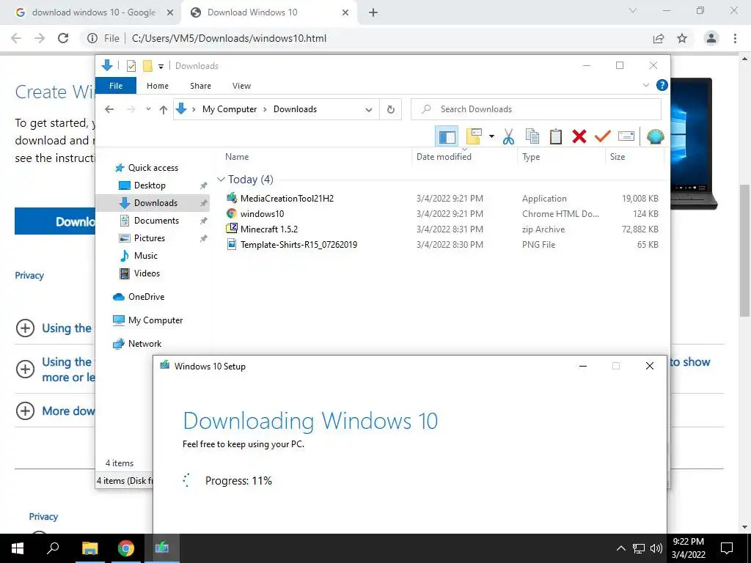751x563 pixels.
Task: Open My Computer in navigation pane
Action: tap(155, 320)
